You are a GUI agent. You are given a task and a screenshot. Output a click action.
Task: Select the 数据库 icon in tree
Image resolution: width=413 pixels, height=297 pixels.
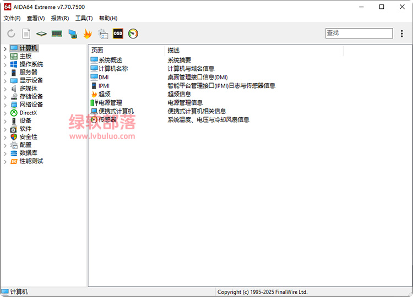[14, 153]
